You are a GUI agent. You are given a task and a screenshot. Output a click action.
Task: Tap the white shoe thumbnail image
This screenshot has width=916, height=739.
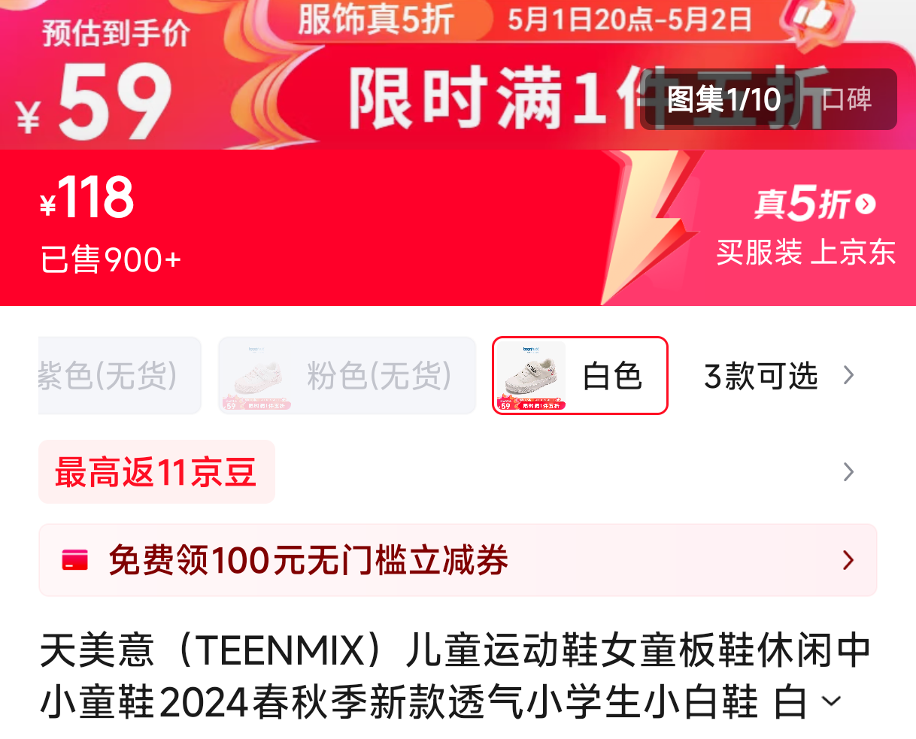[530, 375]
